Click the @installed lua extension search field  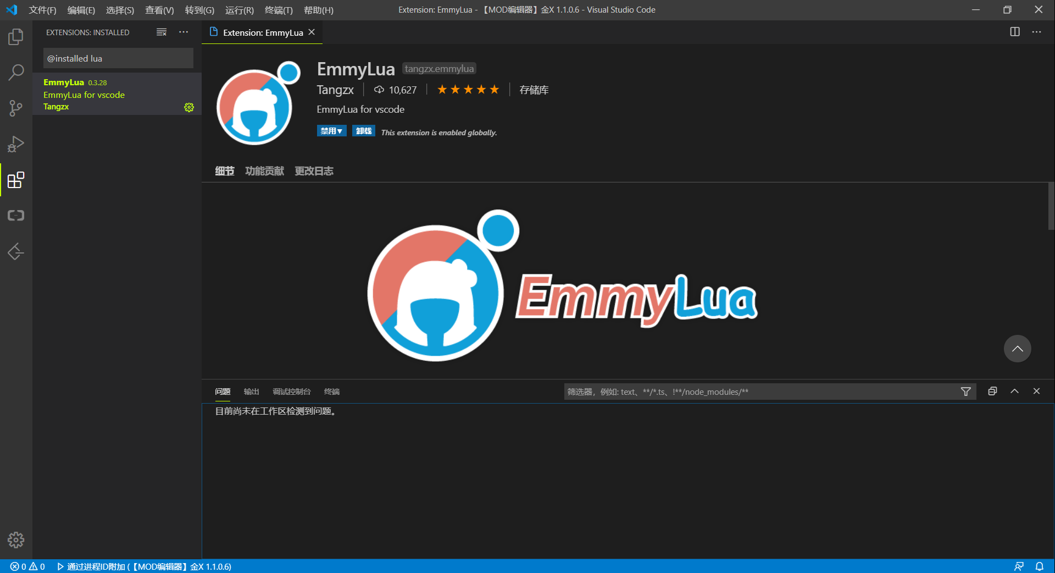pyautogui.click(x=118, y=58)
